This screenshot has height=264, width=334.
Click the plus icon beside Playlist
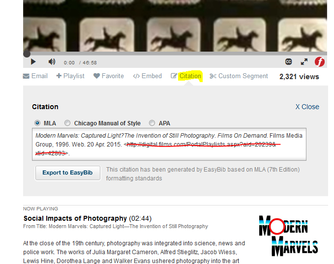pos(59,76)
